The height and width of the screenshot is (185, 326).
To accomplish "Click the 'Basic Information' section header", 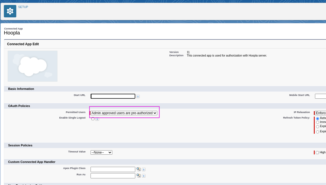I will pyautogui.click(x=21, y=89).
